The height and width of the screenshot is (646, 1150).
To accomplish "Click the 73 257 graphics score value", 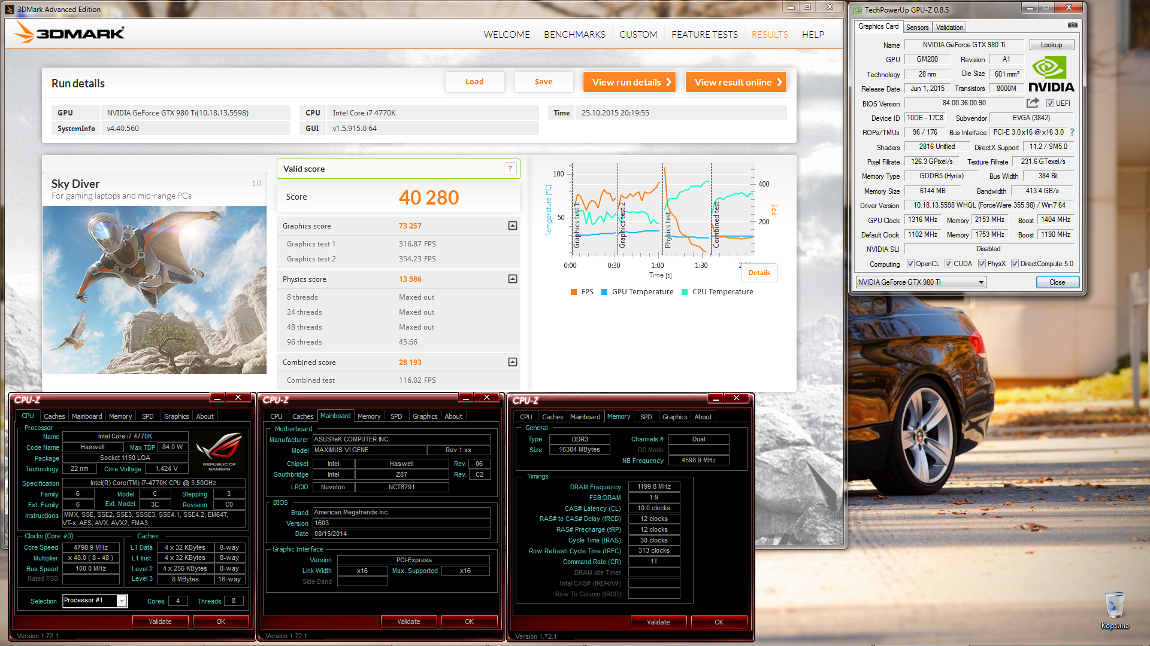I will point(410,226).
